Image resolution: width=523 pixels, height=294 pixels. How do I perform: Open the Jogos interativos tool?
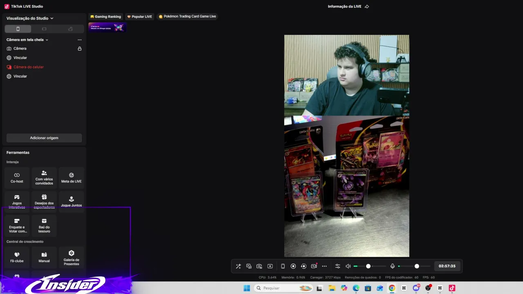[x=17, y=201]
